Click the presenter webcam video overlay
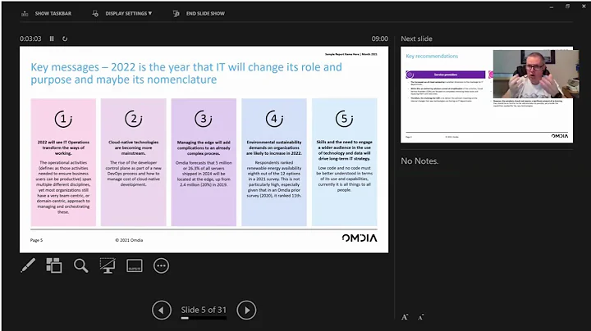The image size is (591, 331). (536, 74)
